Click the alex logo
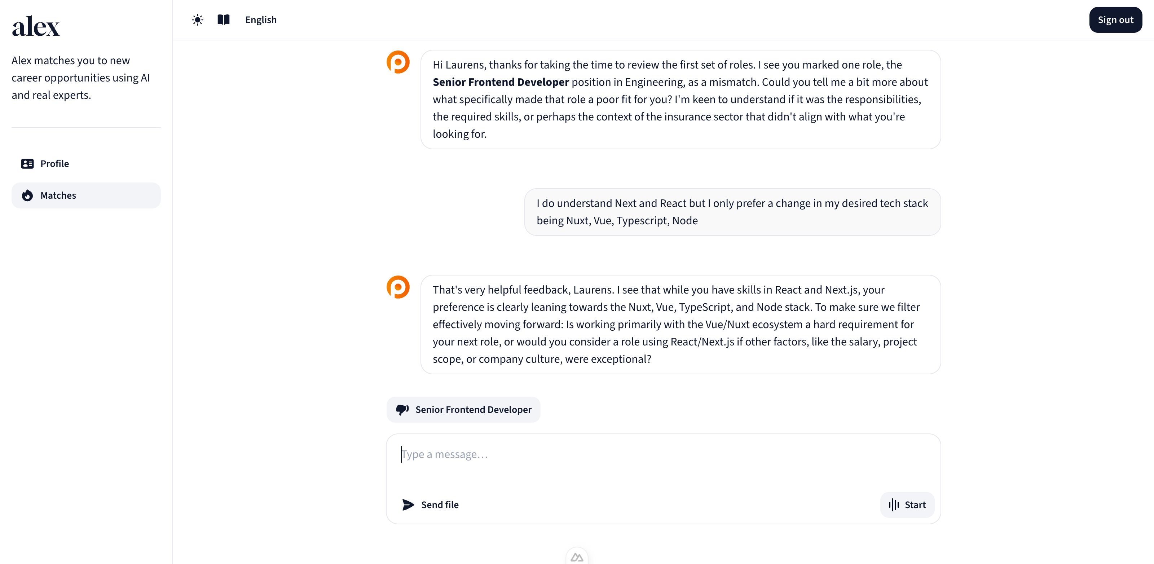This screenshot has width=1154, height=564. click(35, 26)
